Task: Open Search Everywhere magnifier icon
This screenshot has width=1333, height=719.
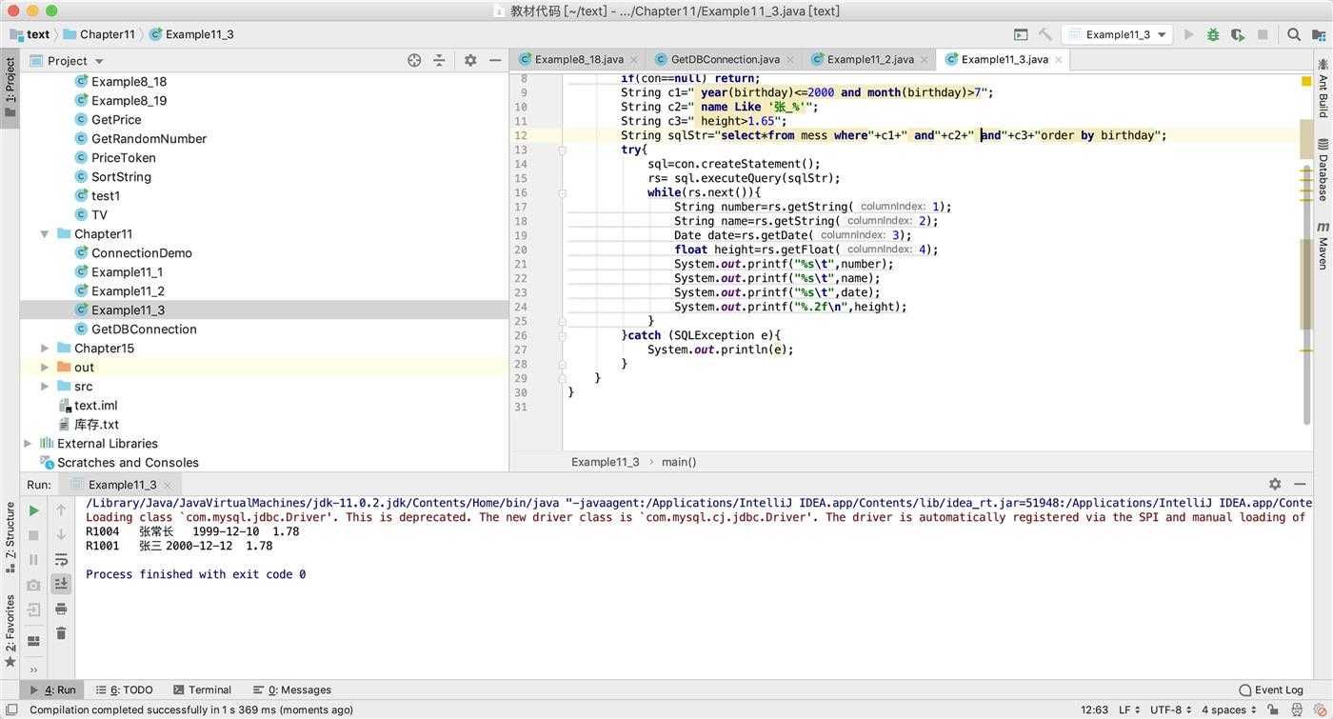Action: click(x=1294, y=34)
